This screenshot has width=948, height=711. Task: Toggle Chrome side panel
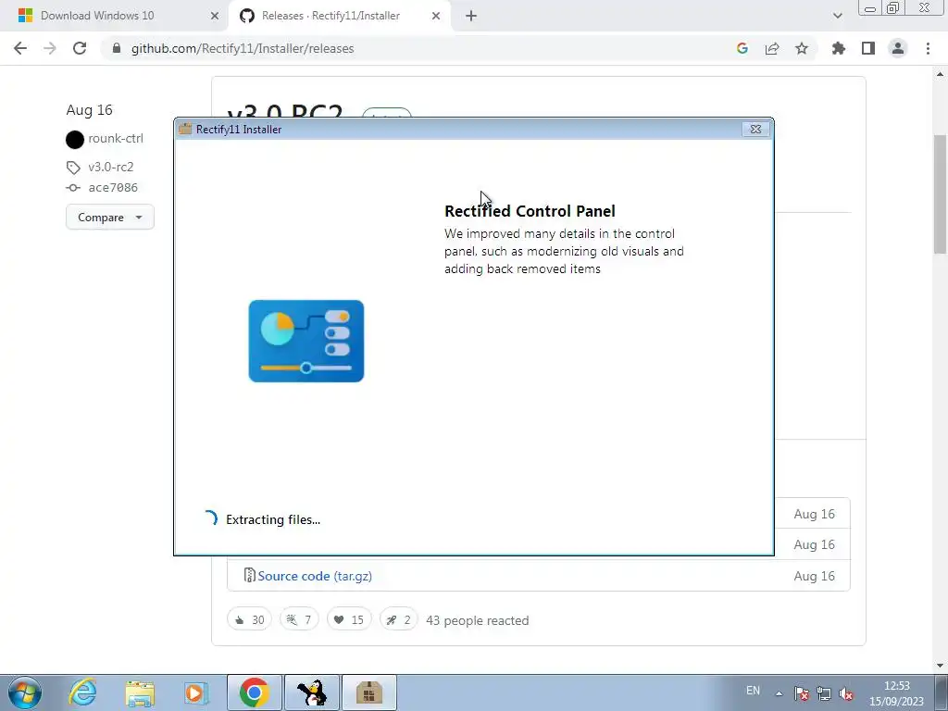pos(868,48)
